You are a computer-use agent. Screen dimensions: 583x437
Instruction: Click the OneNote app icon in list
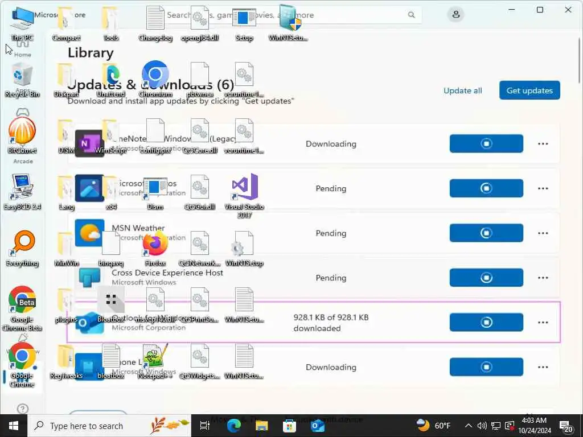[x=89, y=143]
